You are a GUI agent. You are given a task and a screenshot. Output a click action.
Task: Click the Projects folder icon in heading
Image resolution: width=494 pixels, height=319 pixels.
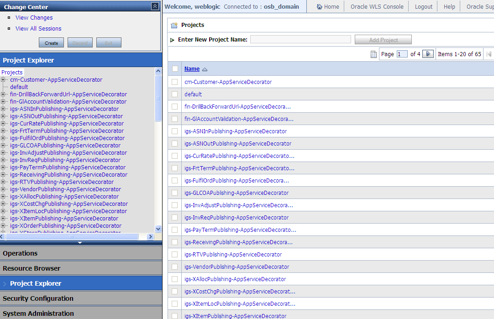click(x=174, y=25)
